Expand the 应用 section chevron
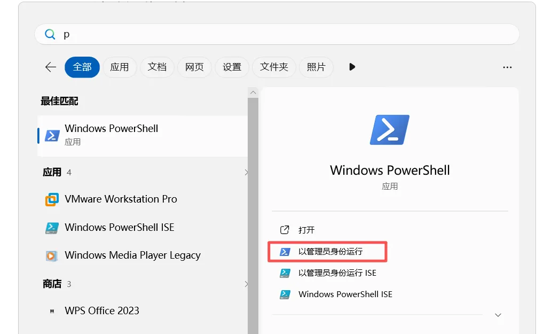 tap(246, 172)
